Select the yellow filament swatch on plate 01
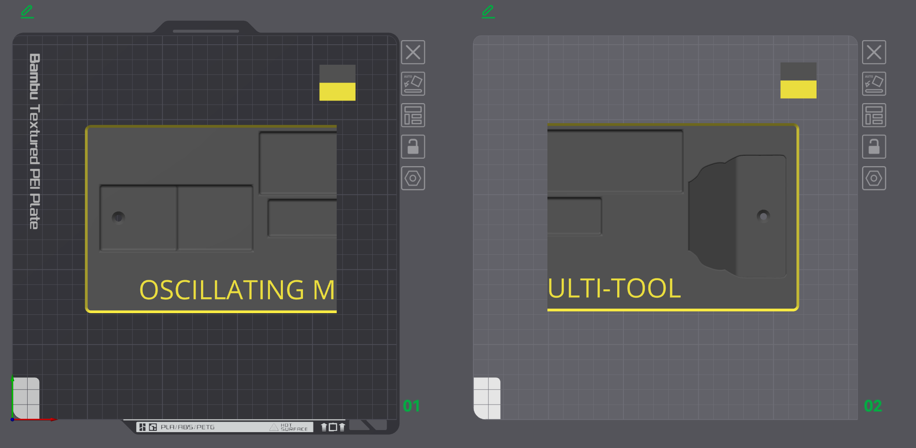The width and height of the screenshot is (916, 448). [x=337, y=91]
